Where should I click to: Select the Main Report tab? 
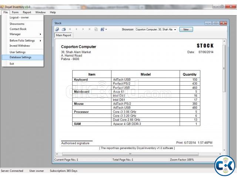click(x=63, y=35)
